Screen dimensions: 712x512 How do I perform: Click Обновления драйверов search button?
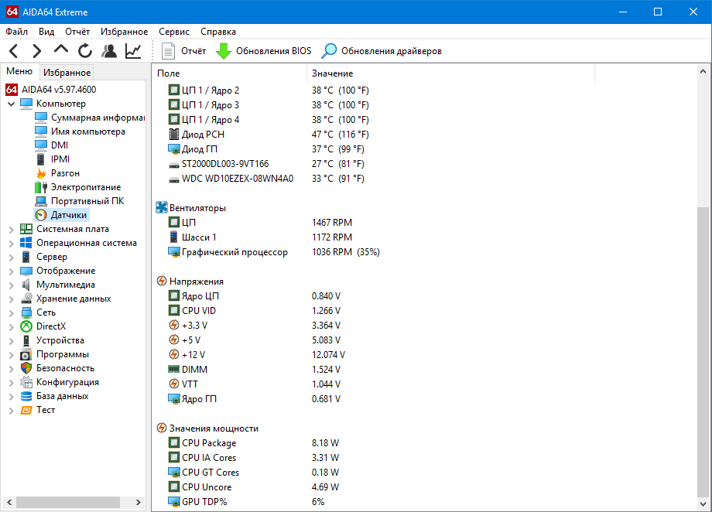(382, 51)
